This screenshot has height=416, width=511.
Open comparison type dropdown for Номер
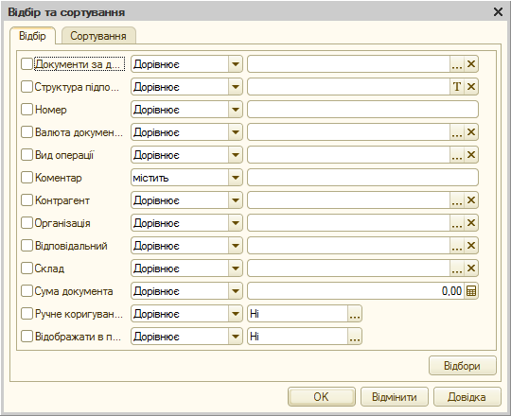coord(236,110)
